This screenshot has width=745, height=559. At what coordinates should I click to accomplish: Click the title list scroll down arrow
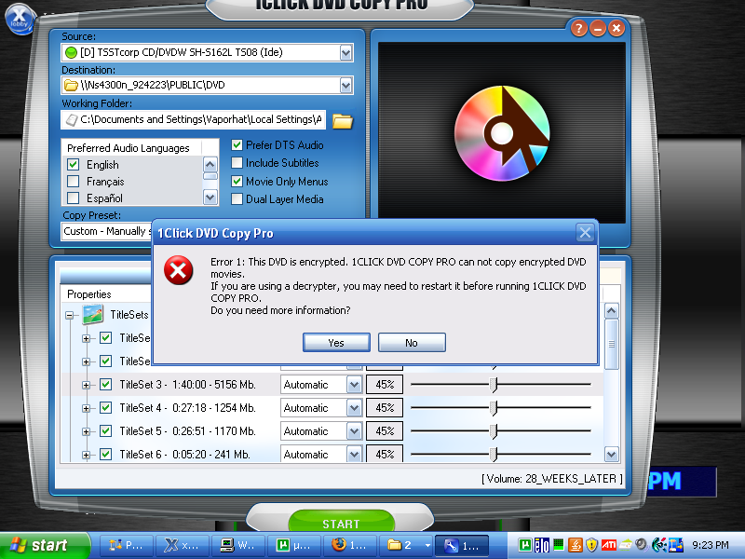pyautogui.click(x=612, y=454)
